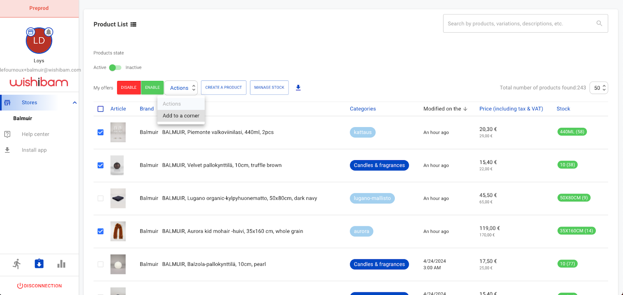Open Balmuir store in sidebar
This screenshot has height=295, width=623.
tap(23, 119)
